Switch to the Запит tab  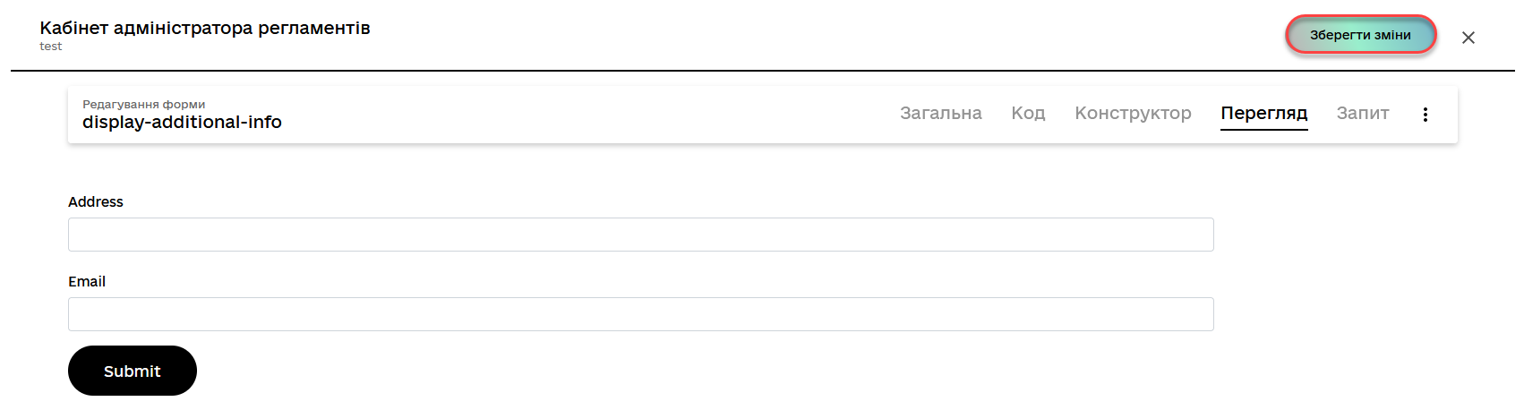point(1362,113)
